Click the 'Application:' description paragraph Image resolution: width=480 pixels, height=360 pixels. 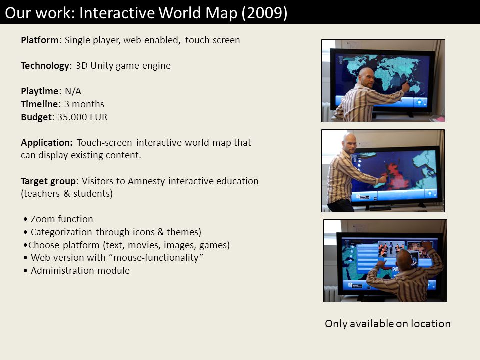pos(136,149)
